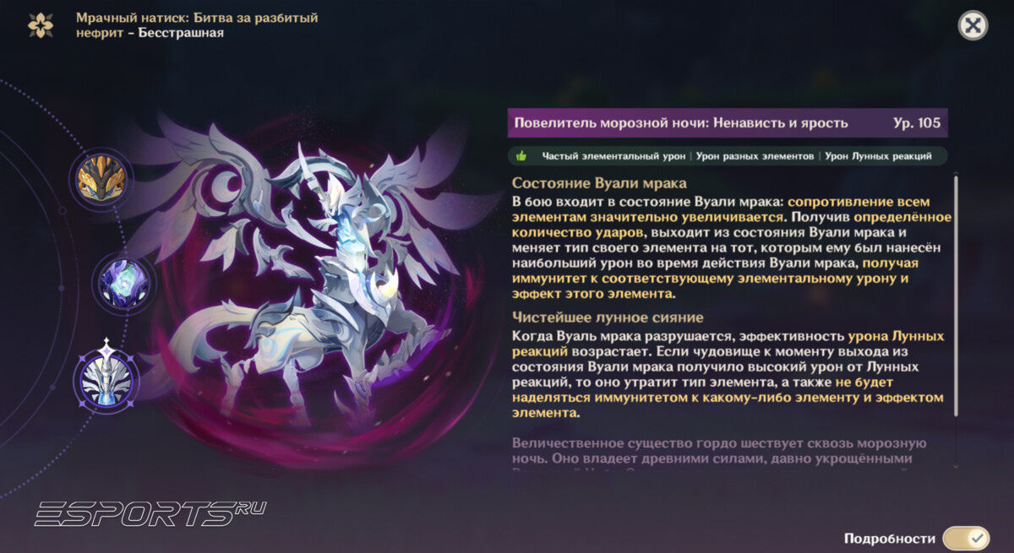Select the golden armored boss icon

coord(101,179)
